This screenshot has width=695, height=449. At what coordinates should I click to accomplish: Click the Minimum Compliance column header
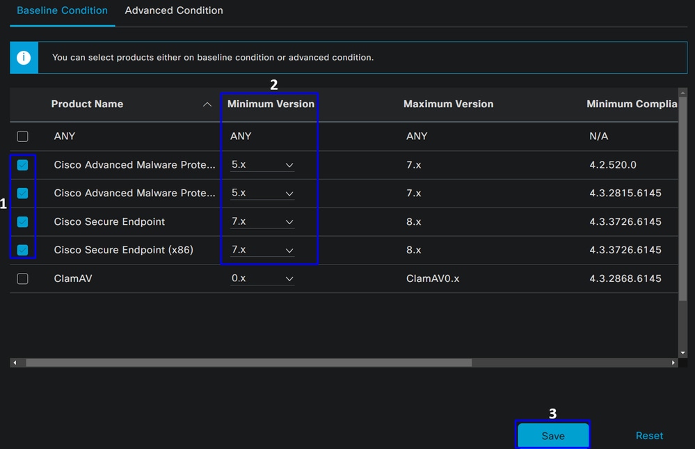(x=632, y=104)
